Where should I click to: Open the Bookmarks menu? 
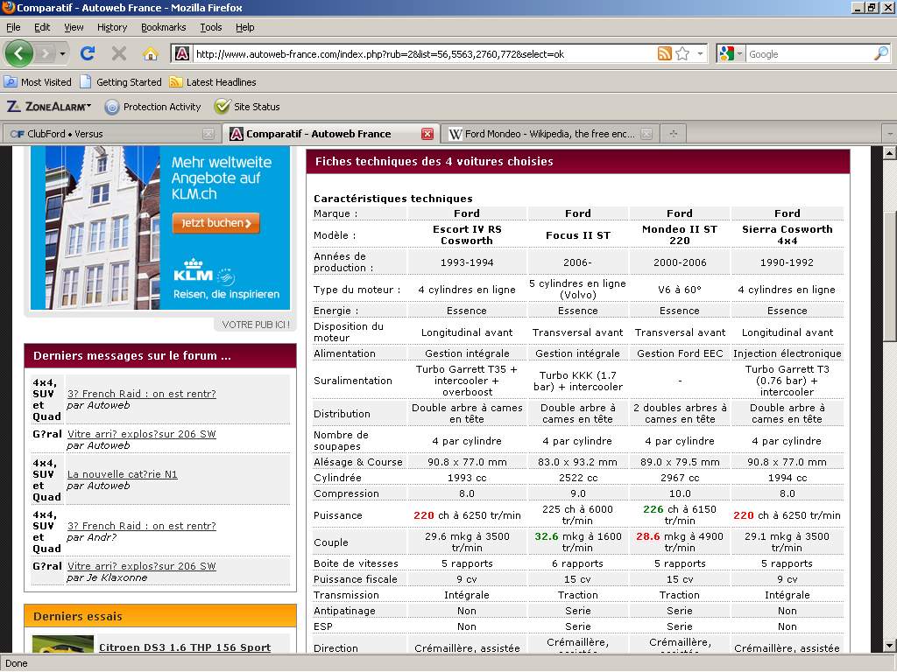(163, 27)
